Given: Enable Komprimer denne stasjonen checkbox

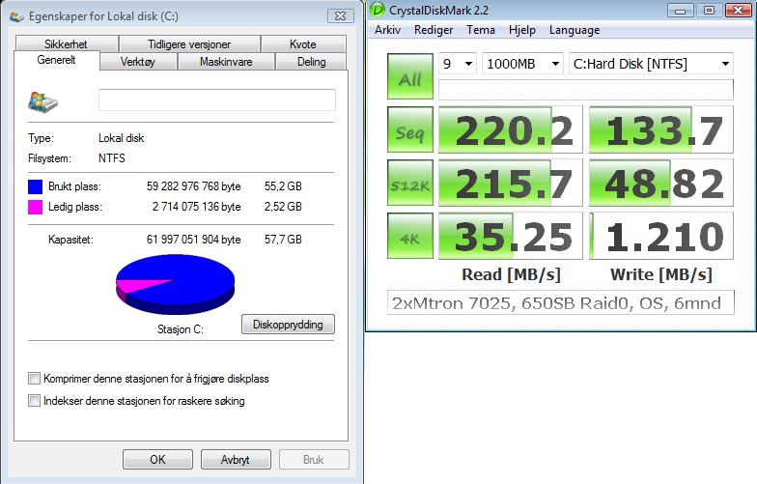Looking at the screenshot, I should pyautogui.click(x=34, y=379).
